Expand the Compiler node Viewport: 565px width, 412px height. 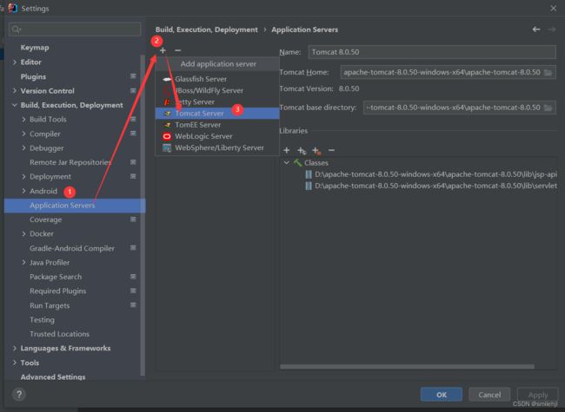tap(23, 134)
